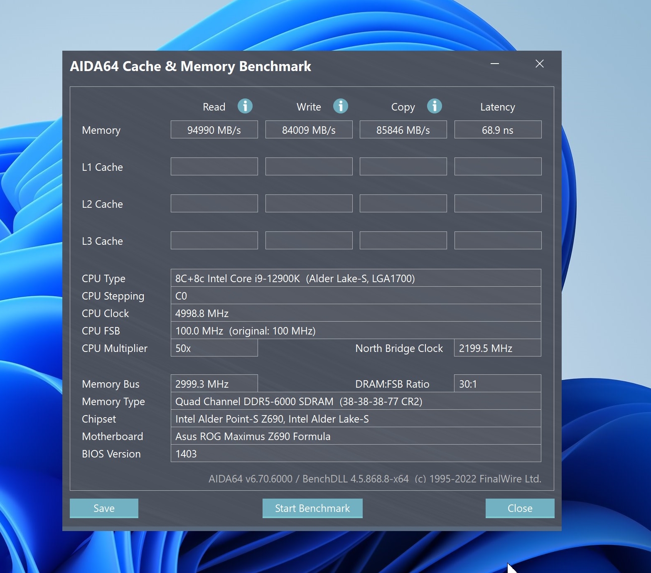
Task: Click the Write column header text
Action: click(x=309, y=107)
